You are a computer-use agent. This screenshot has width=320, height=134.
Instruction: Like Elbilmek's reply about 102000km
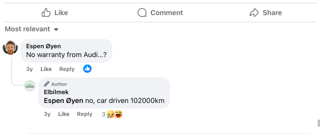(64, 114)
